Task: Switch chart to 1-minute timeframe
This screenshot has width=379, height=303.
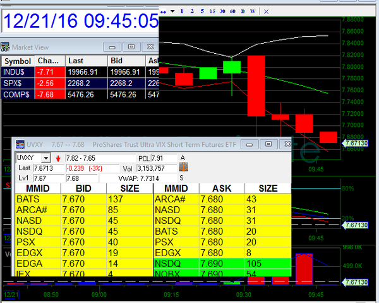Action: (183, 11)
